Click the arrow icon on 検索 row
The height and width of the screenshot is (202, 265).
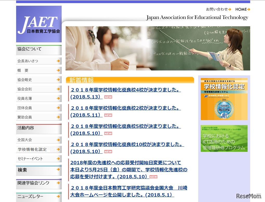pos(58,169)
